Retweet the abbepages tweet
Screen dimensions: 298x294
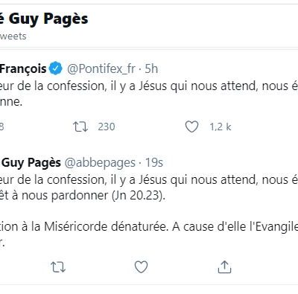pos(58,267)
